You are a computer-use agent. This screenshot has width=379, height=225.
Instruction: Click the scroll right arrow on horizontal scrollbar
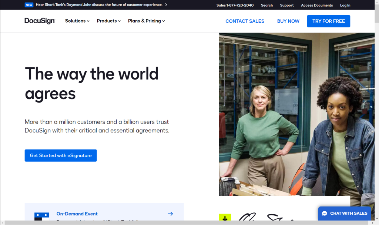click(372, 222)
